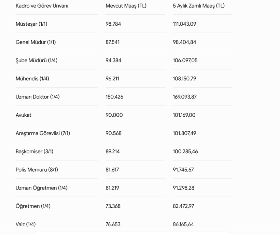Click the Öğretmen (1/4) row title

[33, 206]
